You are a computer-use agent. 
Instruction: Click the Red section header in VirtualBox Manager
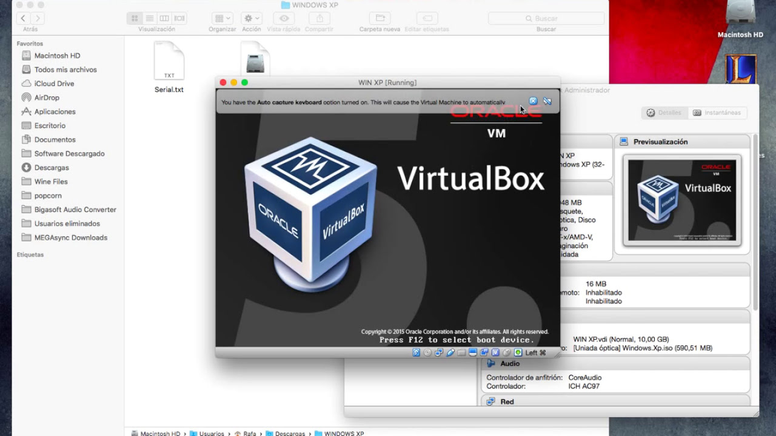click(x=616, y=401)
